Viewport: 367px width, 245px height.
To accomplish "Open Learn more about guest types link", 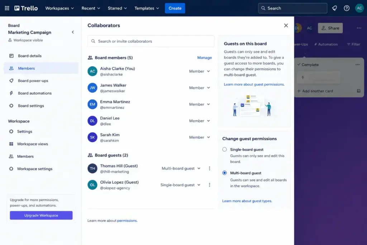I will tap(247, 201).
